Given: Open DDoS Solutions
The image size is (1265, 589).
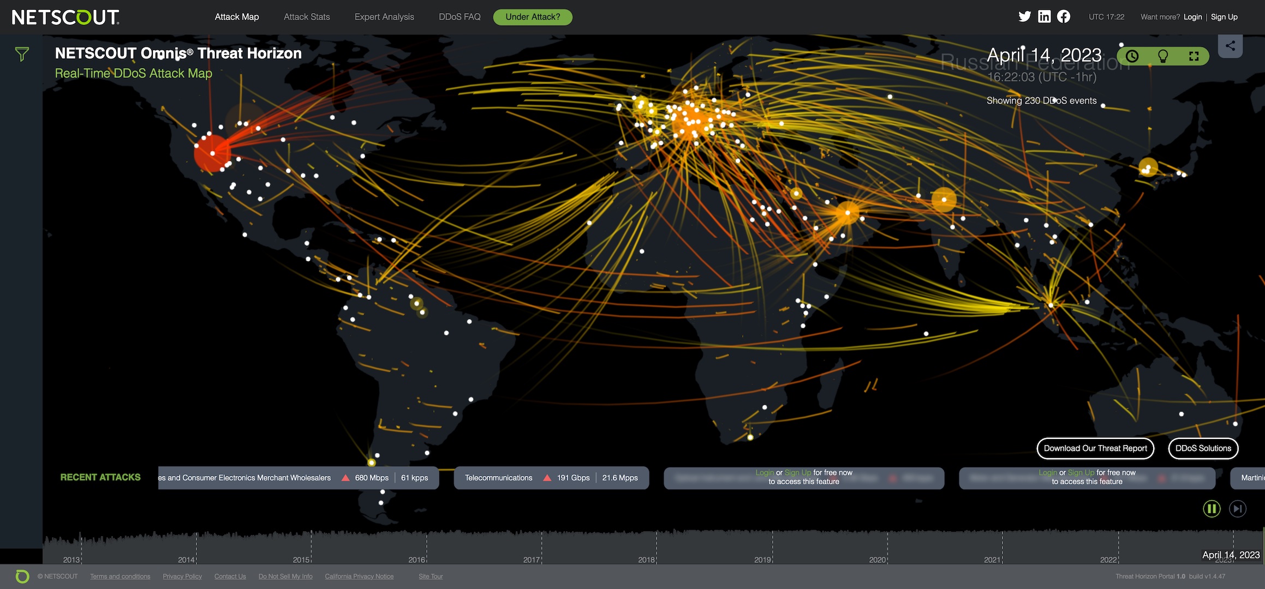Looking at the screenshot, I should 1203,448.
